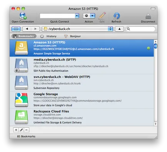The width and height of the screenshot is (167, 152).
Task: Expand the Action menu arrow
Action: (x=92, y=16)
